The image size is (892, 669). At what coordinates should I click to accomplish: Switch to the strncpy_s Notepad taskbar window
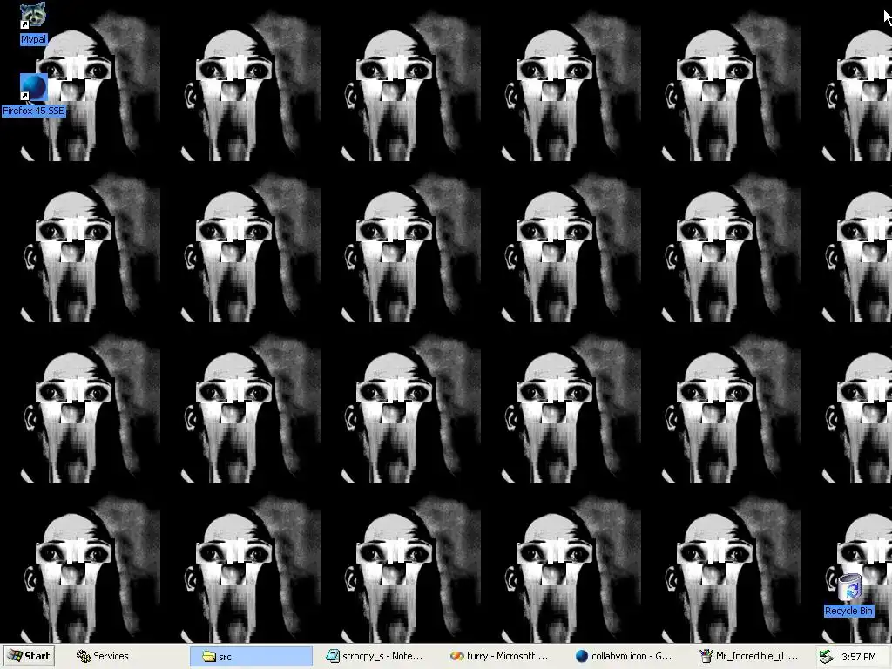point(376,656)
